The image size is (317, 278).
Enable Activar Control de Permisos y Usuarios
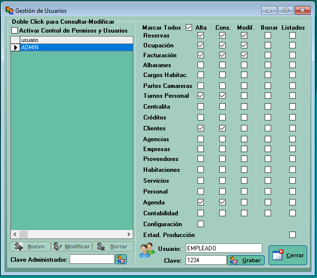[14, 31]
